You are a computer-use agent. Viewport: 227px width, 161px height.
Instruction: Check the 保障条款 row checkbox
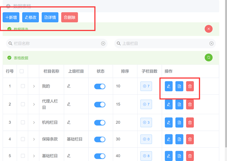point(23,139)
